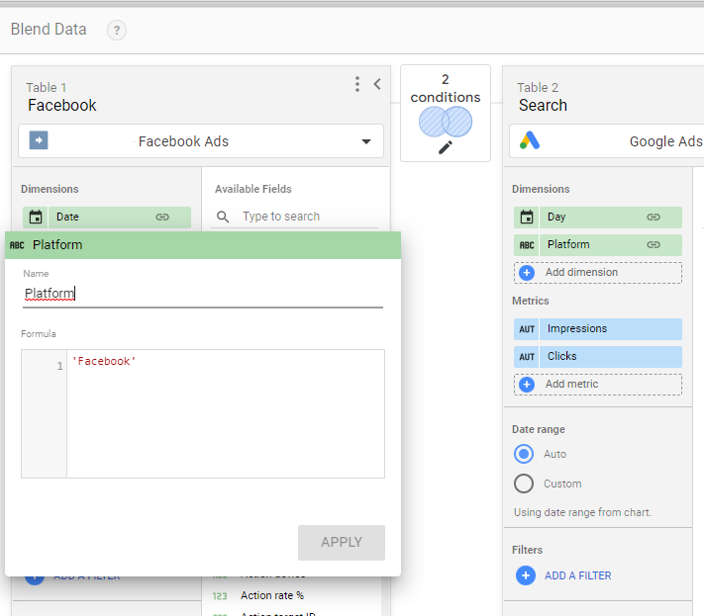
Task: Click Table 2 ADD A FILTER link
Action: (x=578, y=575)
